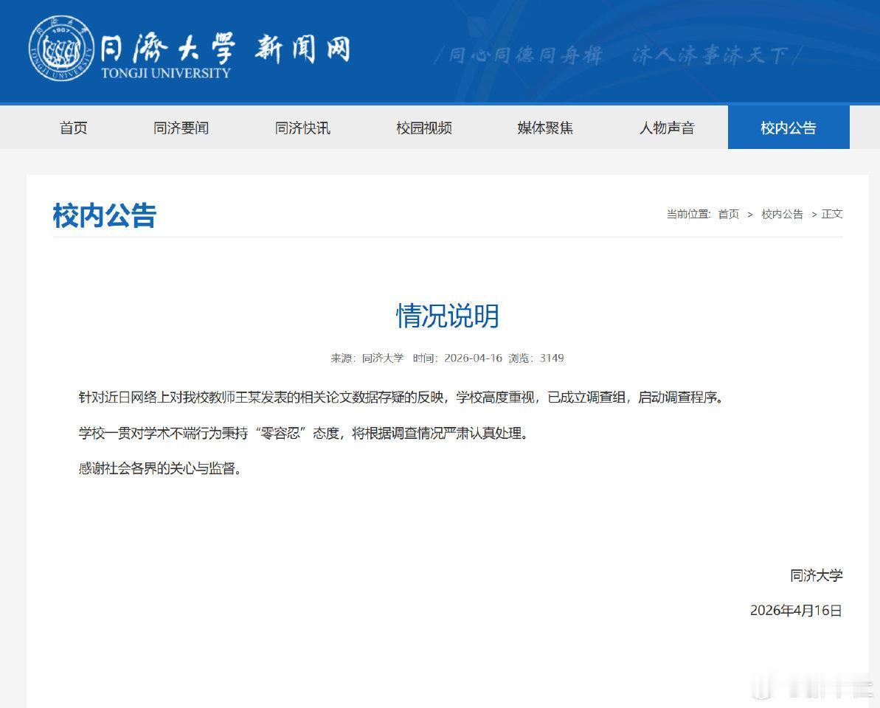The image size is (880, 708).
Task: Navigate to 媒体聚焦 in the top bar
Action: coord(546,128)
